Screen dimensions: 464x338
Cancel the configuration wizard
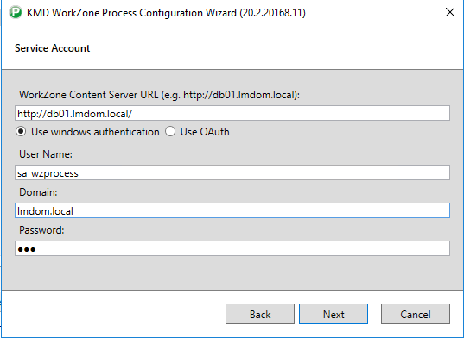pyautogui.click(x=416, y=314)
